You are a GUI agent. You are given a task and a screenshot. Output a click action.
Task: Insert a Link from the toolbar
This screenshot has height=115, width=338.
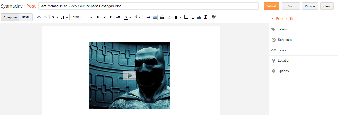(x=148, y=17)
